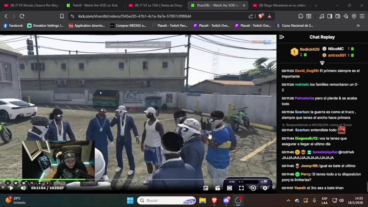Click username Yaen0 in chat

click(x=300, y=188)
